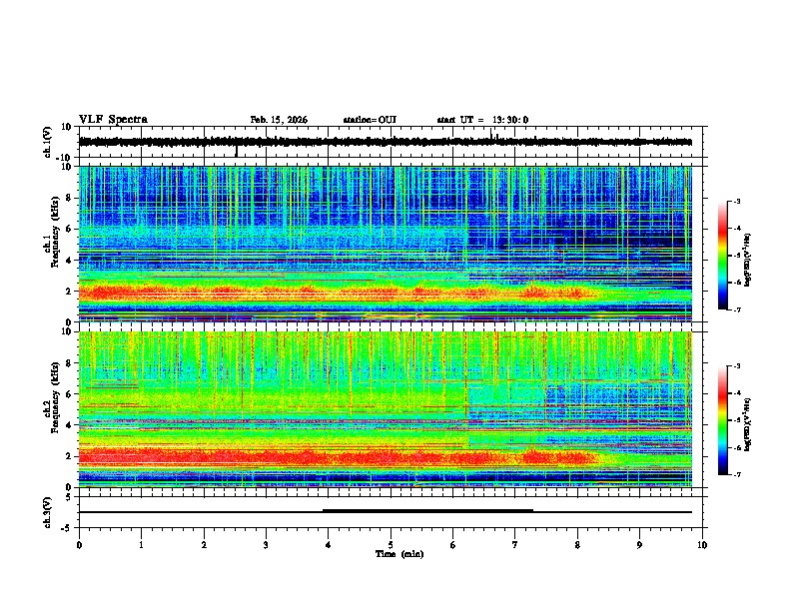Click the "ch.3(V)" axis label

click(48, 512)
